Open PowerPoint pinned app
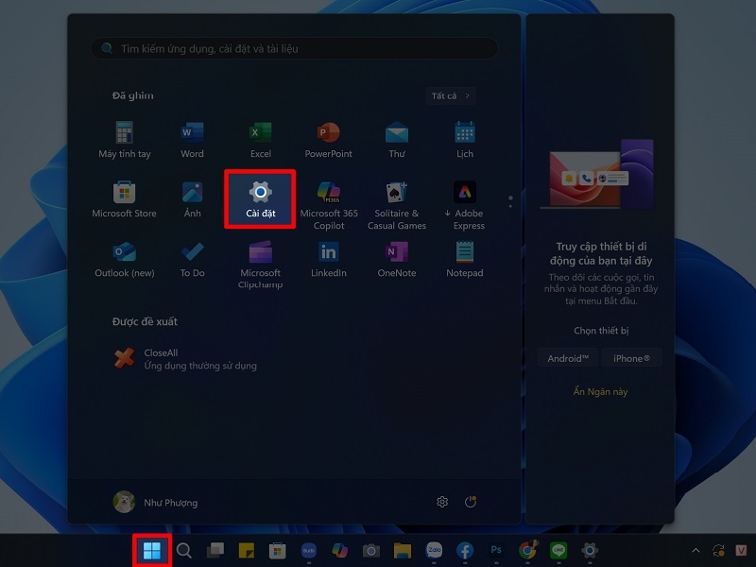The width and height of the screenshot is (756, 567). point(328,139)
